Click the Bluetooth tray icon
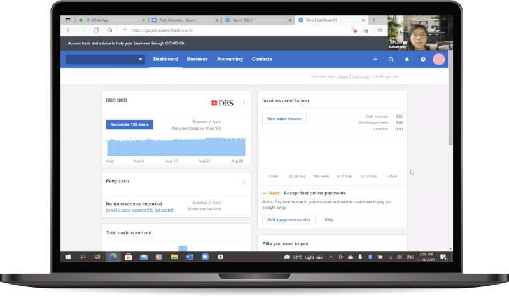Image resolution: width=509 pixels, height=296 pixels. point(370,257)
